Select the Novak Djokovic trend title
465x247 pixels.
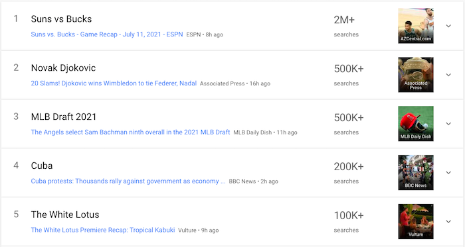click(x=64, y=68)
